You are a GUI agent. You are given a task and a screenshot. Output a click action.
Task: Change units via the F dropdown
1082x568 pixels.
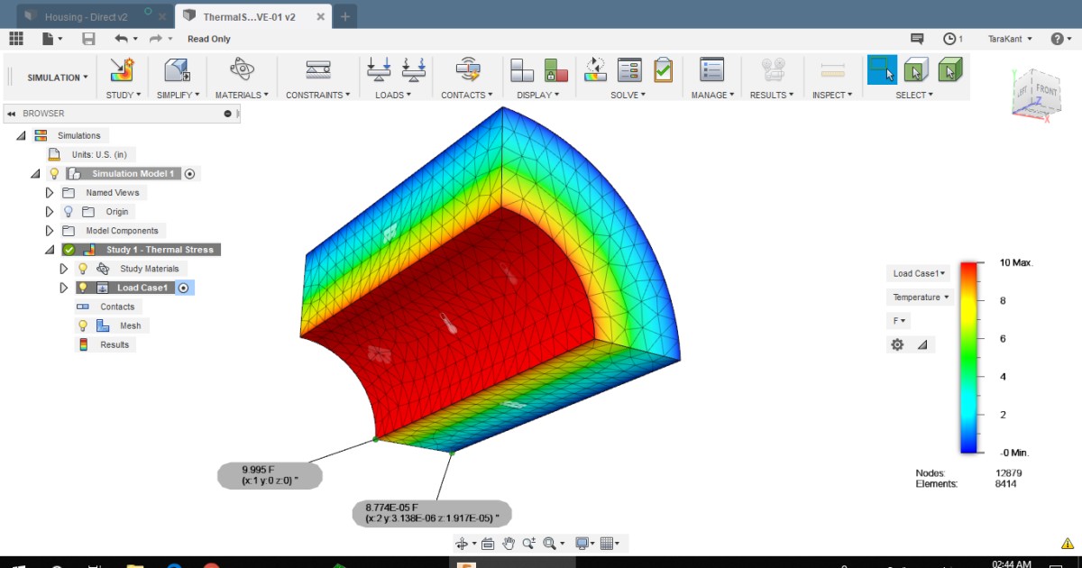click(897, 320)
